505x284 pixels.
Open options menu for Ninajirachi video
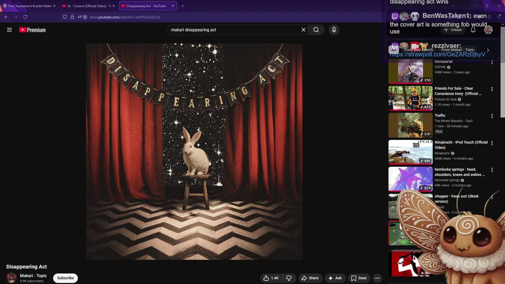tap(492, 143)
